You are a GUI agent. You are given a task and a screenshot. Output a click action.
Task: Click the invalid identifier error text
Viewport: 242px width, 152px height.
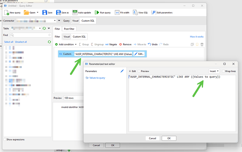[x=72, y=107]
